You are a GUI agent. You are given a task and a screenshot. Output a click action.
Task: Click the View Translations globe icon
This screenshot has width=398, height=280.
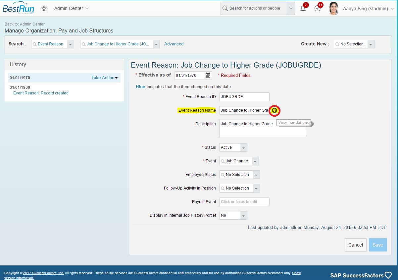click(x=274, y=110)
